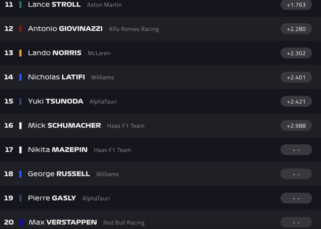Click position number 17
The height and width of the screenshot is (229, 321).
click(x=9, y=150)
